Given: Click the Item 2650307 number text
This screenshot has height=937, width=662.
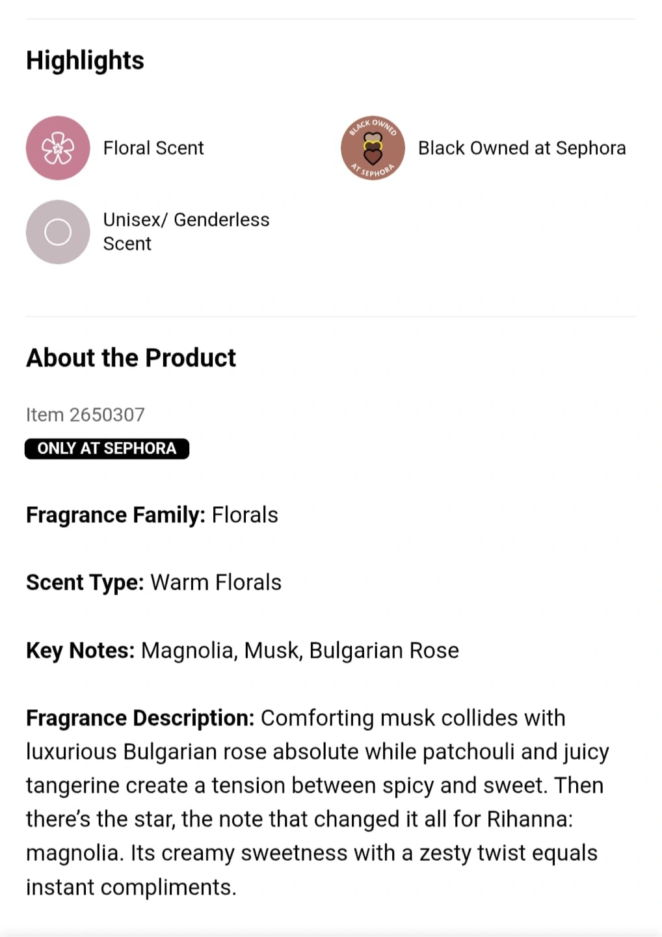Looking at the screenshot, I should click(x=85, y=414).
